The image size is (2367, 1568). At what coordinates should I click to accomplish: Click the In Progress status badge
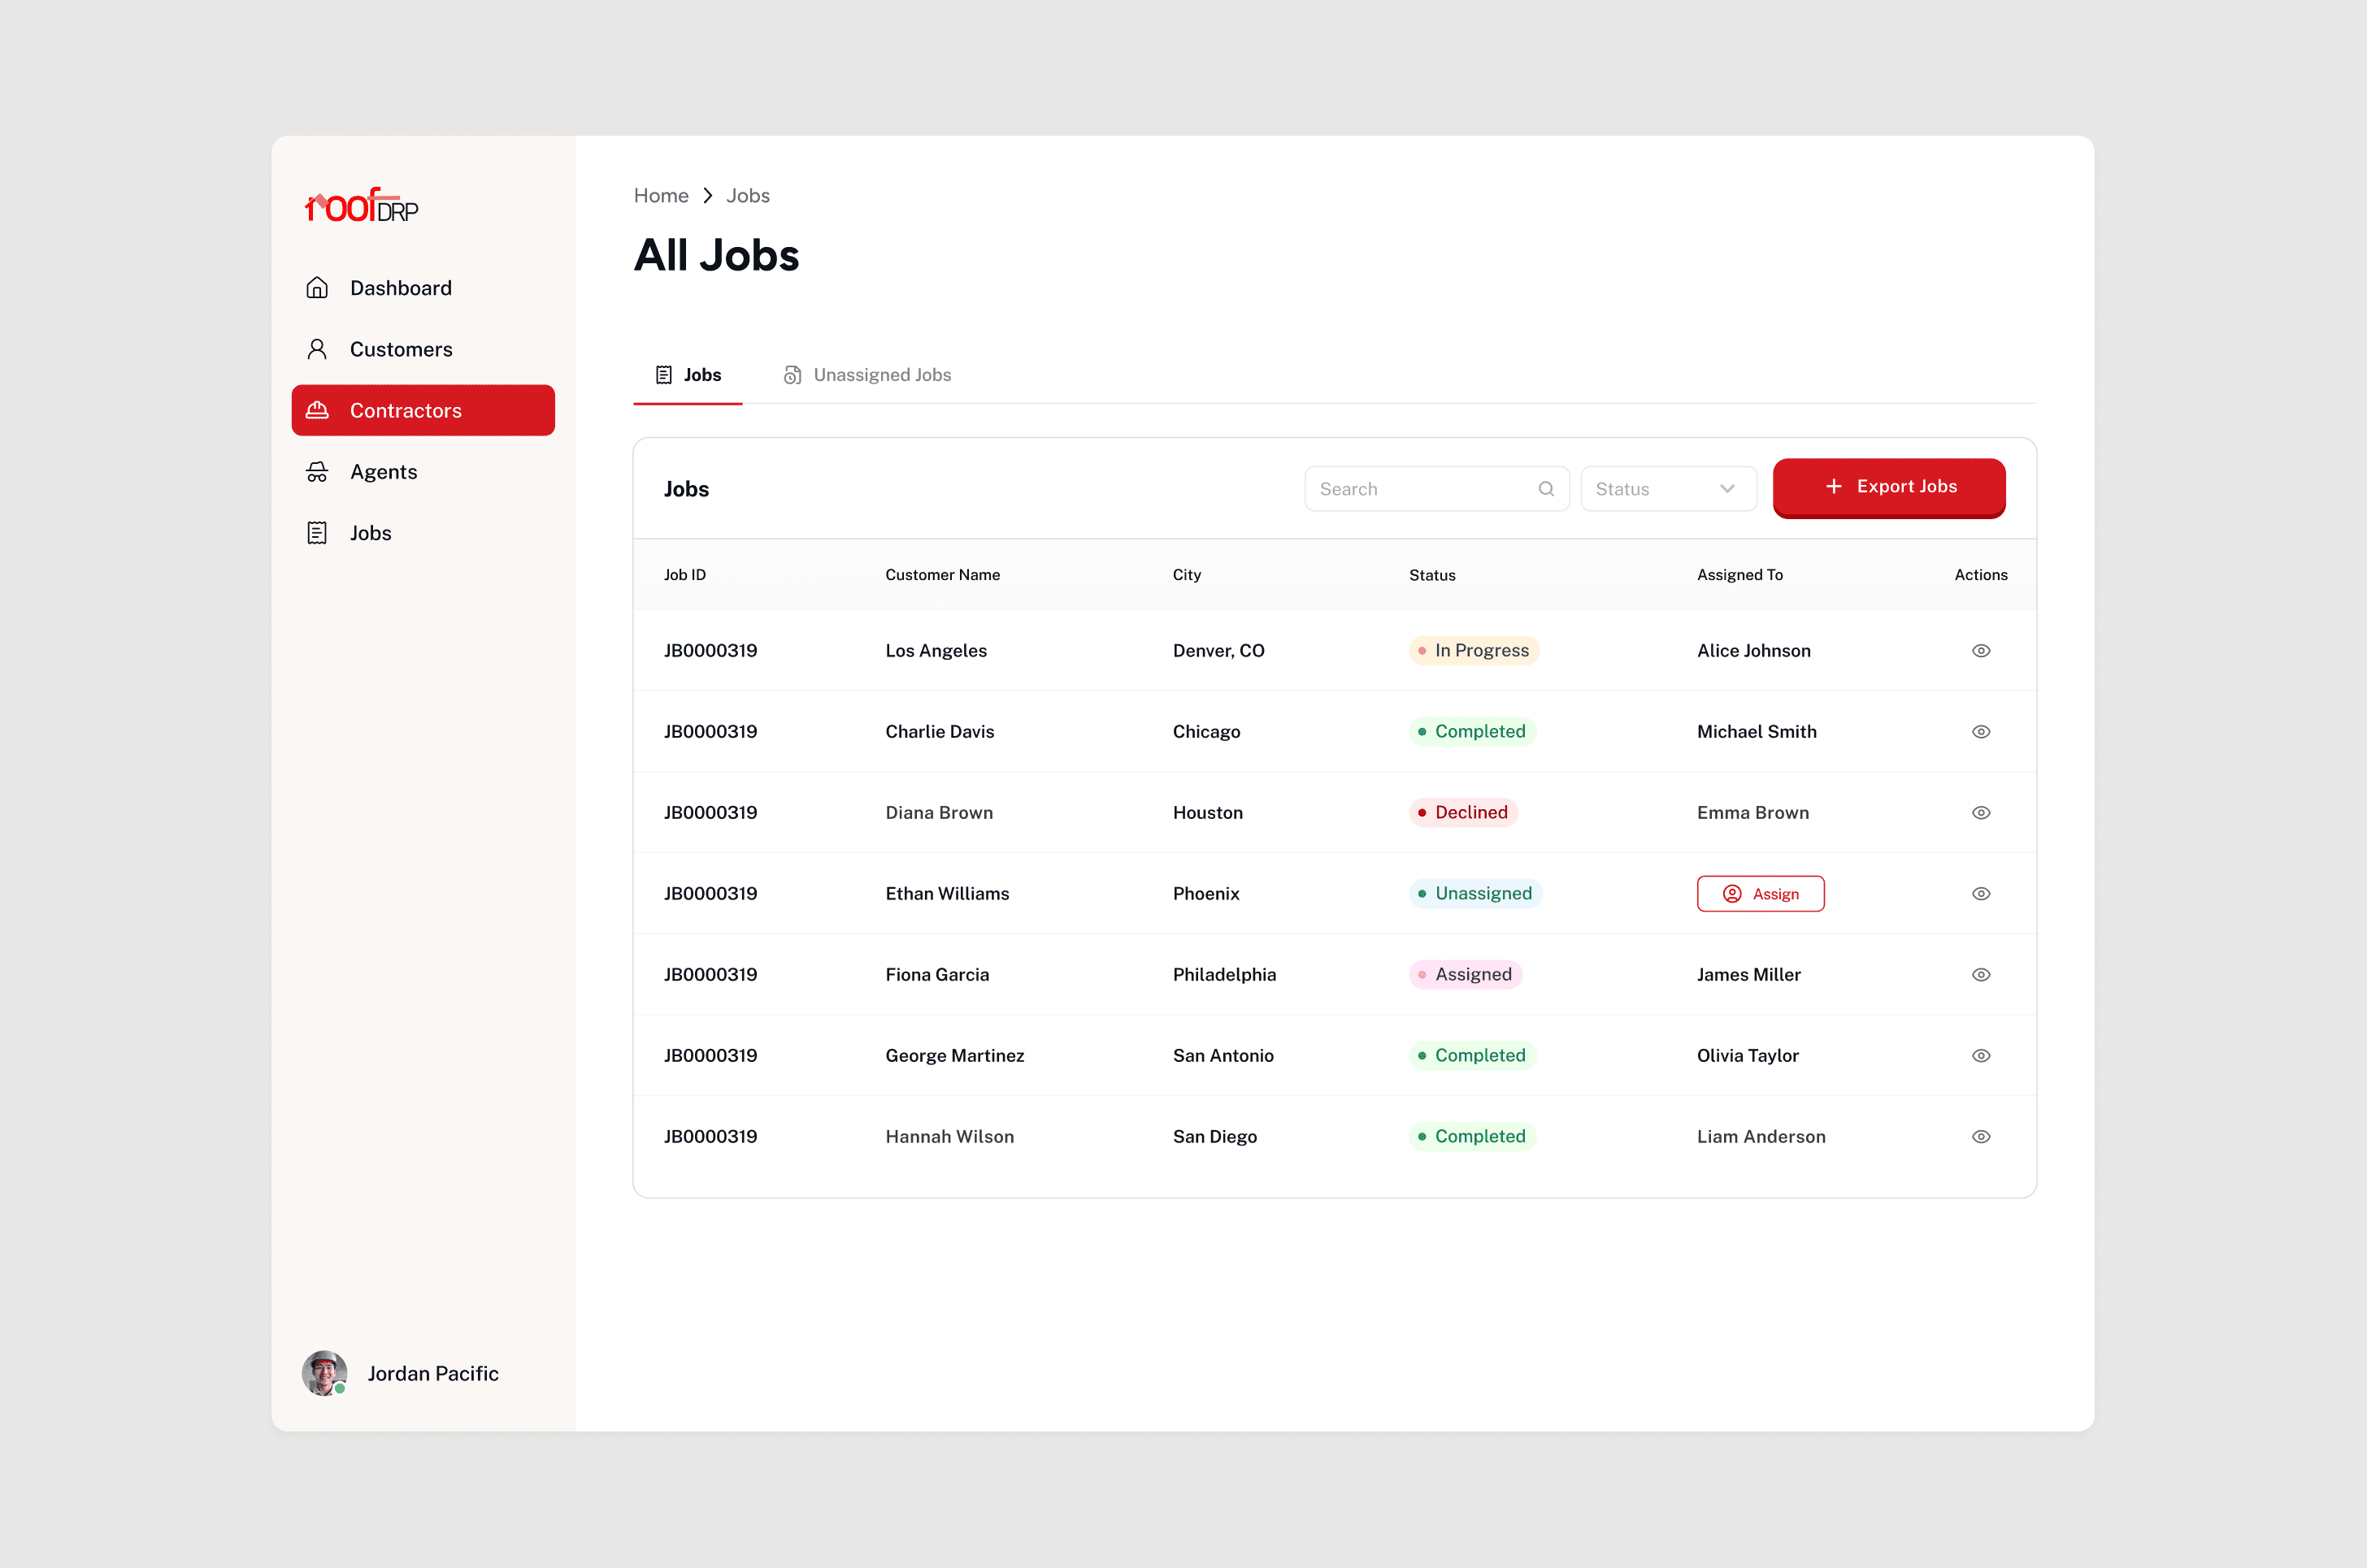pyautogui.click(x=1473, y=651)
